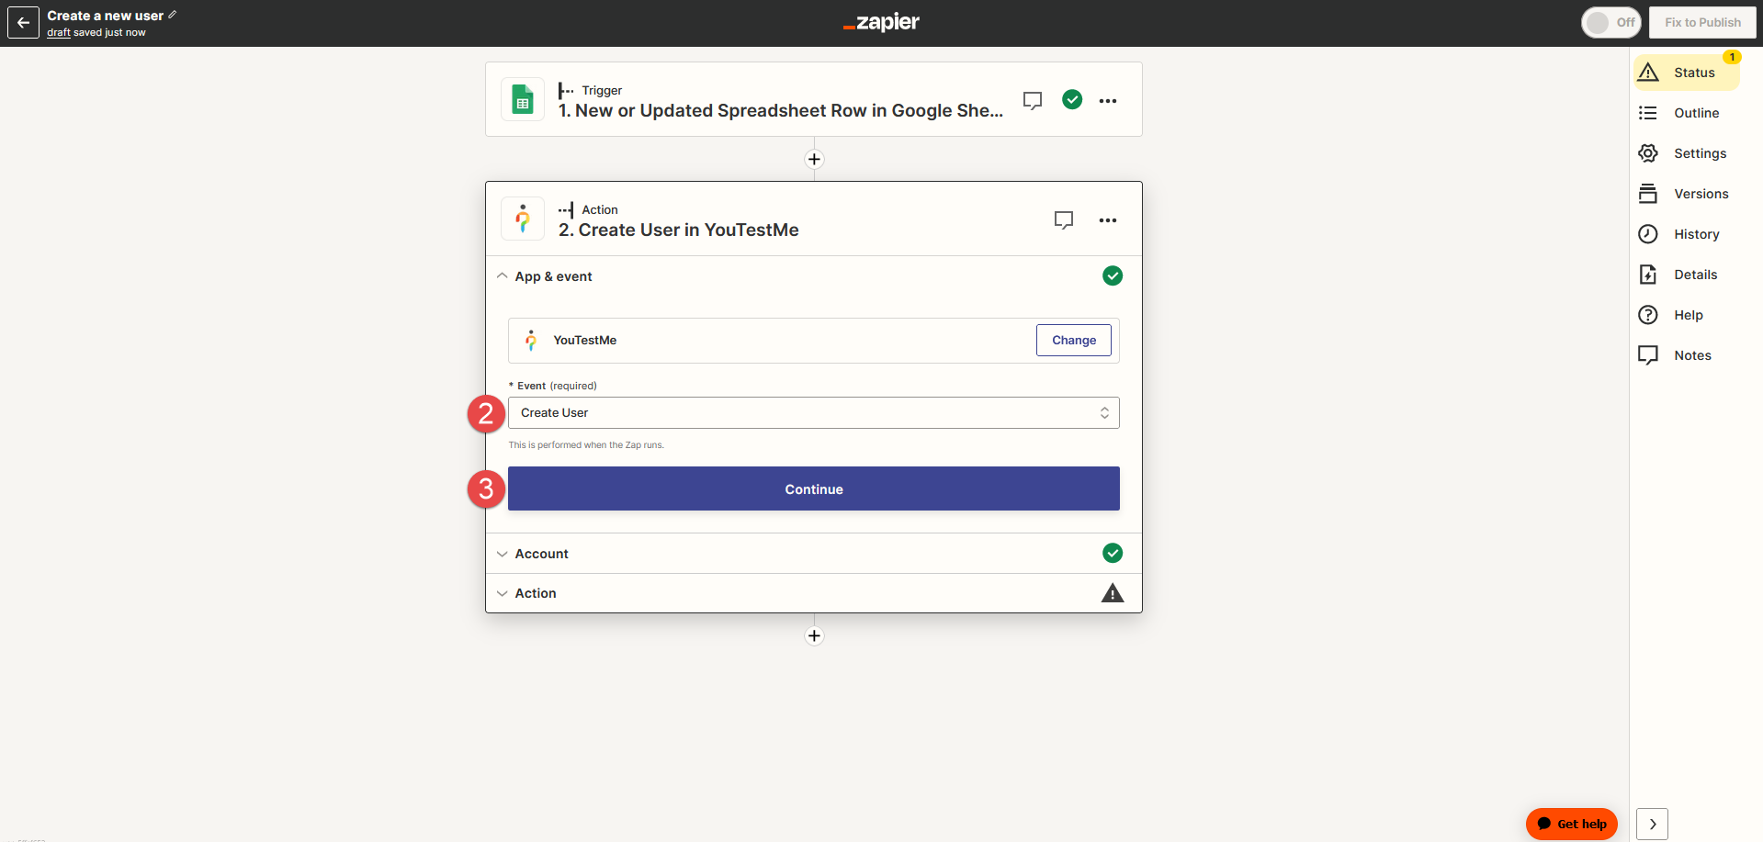Click the Continue button

coord(814,488)
